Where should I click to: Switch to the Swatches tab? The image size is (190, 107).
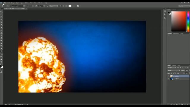click(x=174, y=10)
